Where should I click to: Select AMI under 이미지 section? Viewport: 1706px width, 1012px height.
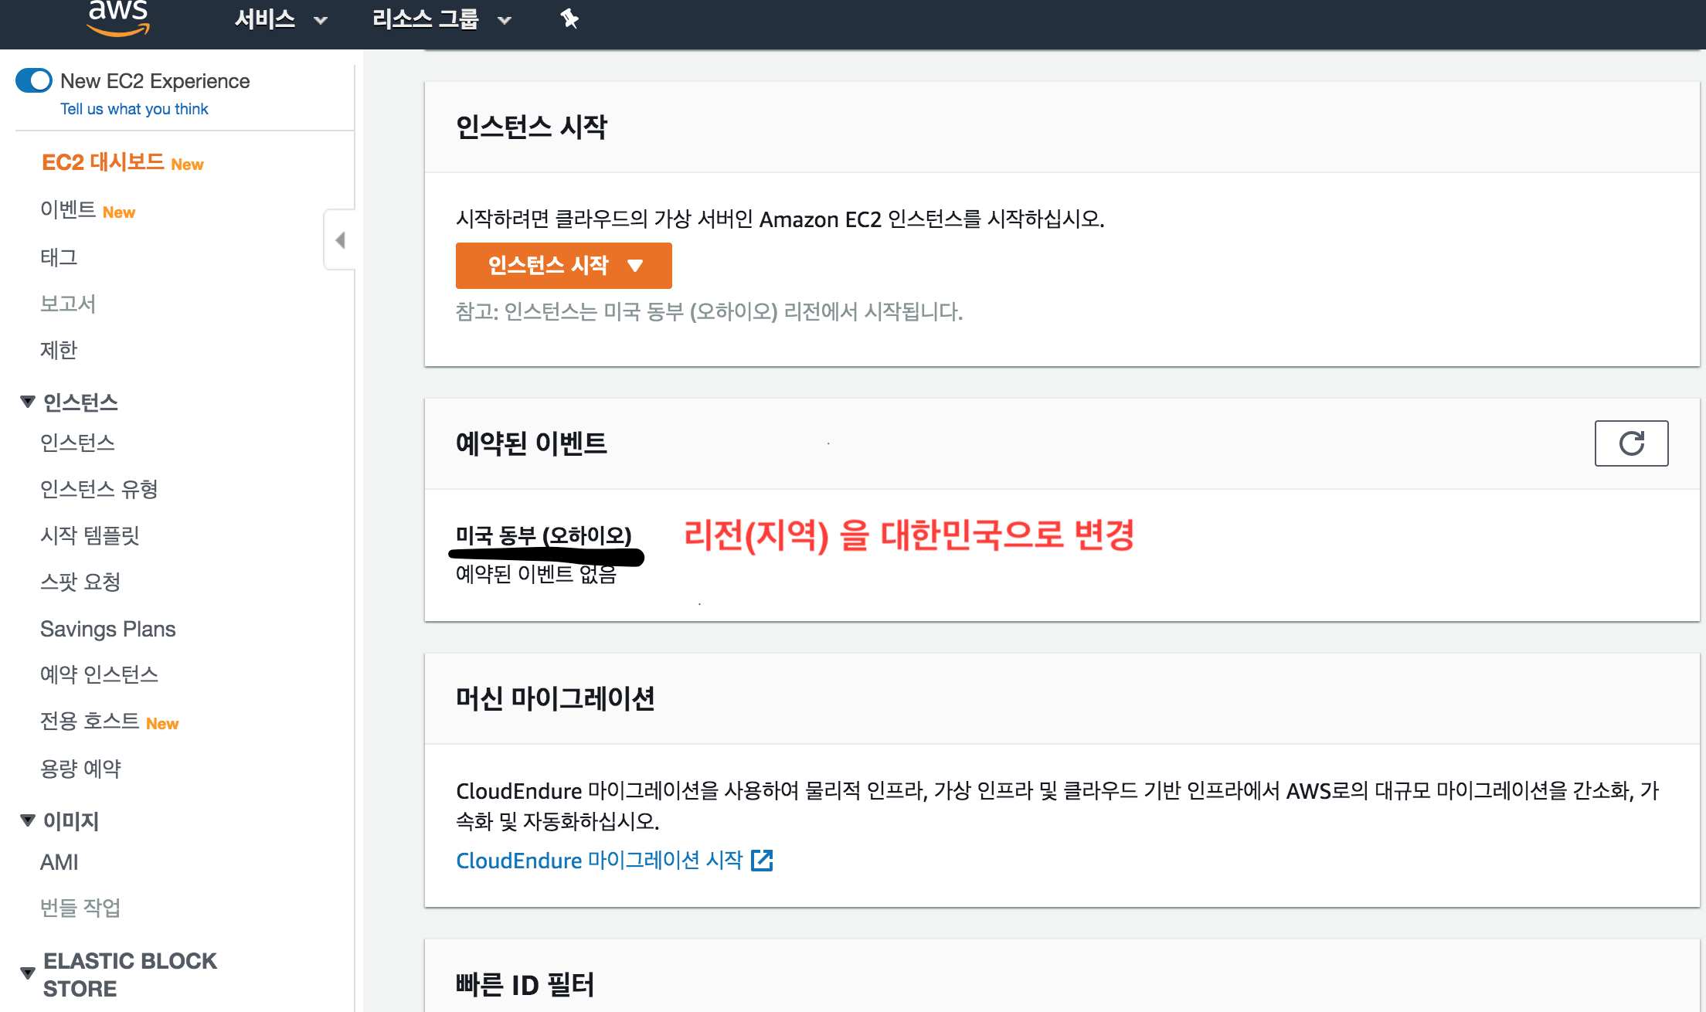click(59, 862)
